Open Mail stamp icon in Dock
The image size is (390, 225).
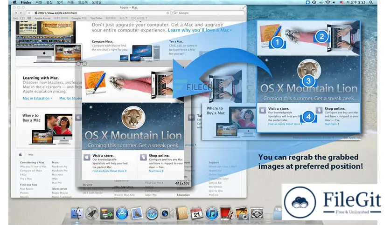click(137, 213)
